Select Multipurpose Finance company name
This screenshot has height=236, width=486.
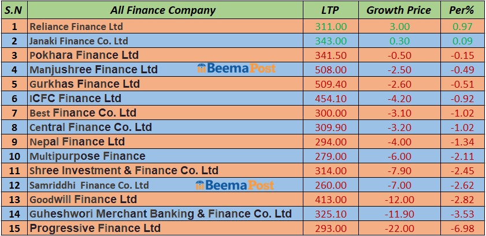click(87, 156)
